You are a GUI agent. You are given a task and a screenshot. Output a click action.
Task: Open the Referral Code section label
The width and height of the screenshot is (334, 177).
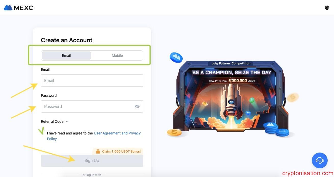(x=52, y=121)
